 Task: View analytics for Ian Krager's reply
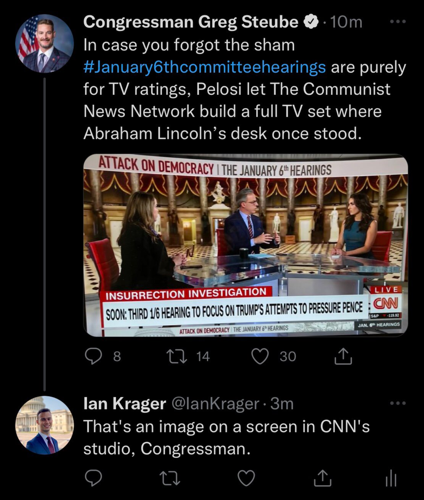(390, 479)
